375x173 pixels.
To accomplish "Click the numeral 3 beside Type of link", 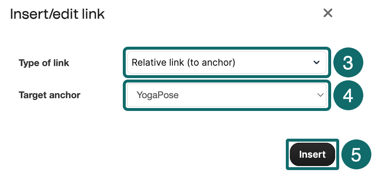I will (x=348, y=62).
